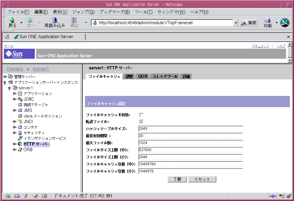This screenshot has width=294, height=201.
Task: Click the リセット button
Action: click(x=202, y=179)
